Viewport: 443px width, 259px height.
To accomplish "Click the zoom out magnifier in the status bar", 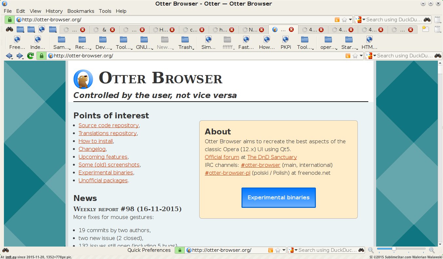I will pyautogui.click(x=371, y=250).
